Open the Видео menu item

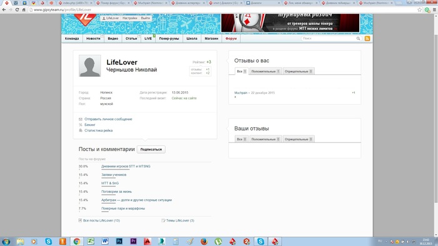tap(113, 39)
